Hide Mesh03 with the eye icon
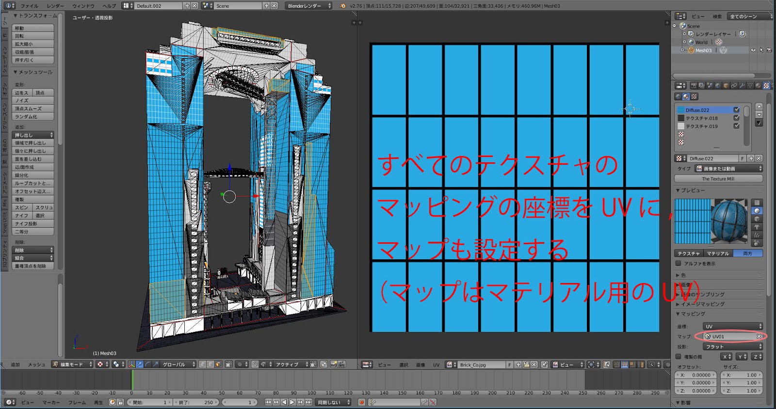Viewport: 776px width, 409px height. coord(753,50)
